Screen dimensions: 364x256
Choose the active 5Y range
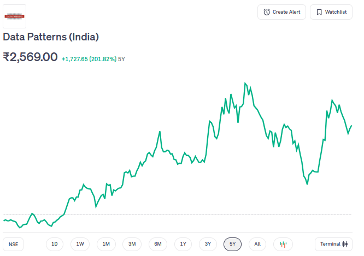click(232, 244)
